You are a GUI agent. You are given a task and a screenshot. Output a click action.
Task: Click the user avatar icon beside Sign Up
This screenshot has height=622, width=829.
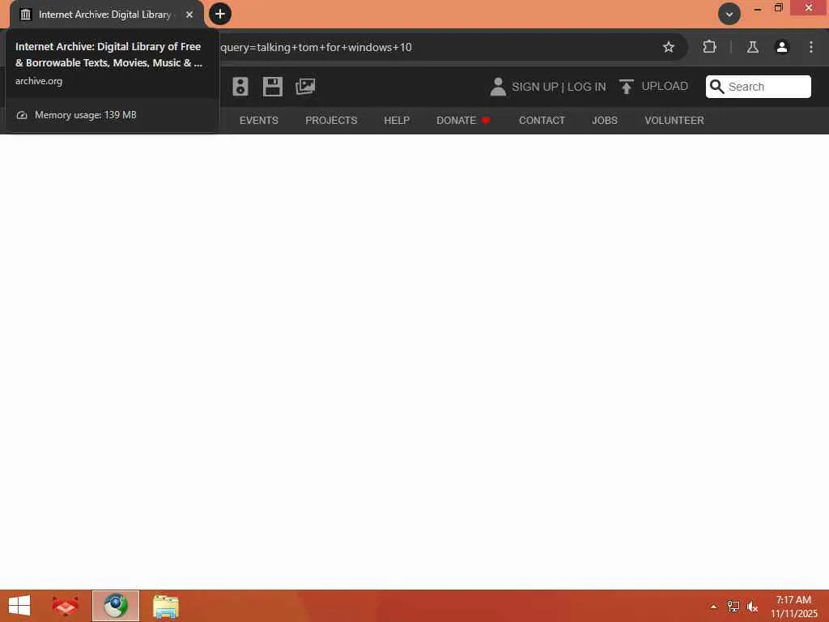coord(498,87)
